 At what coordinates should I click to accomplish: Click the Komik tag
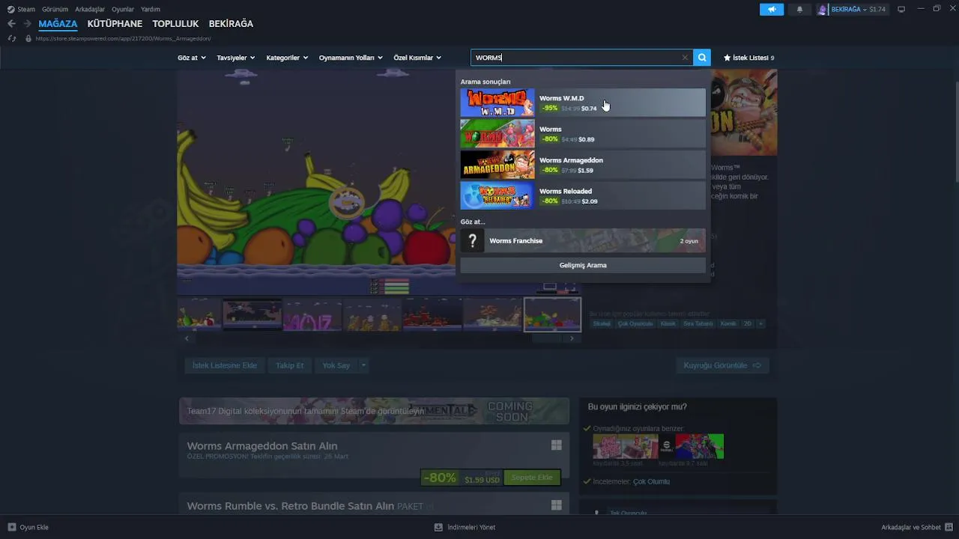[x=727, y=323]
